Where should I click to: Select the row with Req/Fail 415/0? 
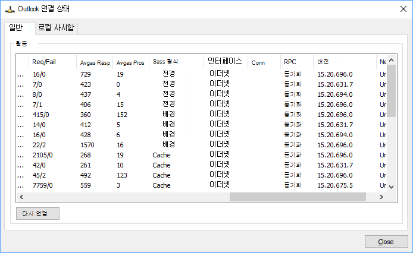click(x=202, y=115)
